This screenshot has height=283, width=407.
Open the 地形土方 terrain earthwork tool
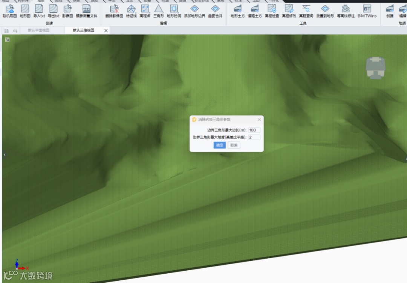(237, 11)
